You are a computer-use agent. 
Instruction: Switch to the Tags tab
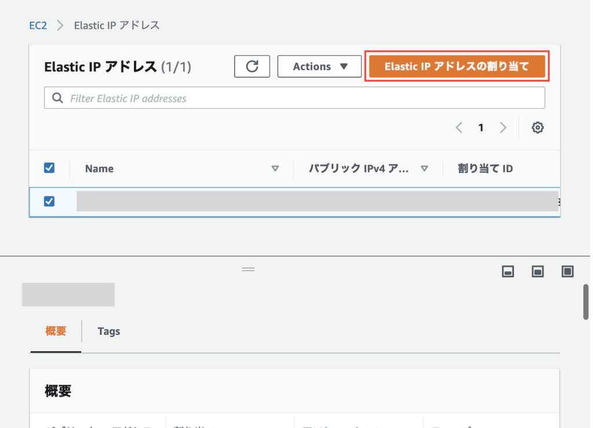tap(109, 331)
